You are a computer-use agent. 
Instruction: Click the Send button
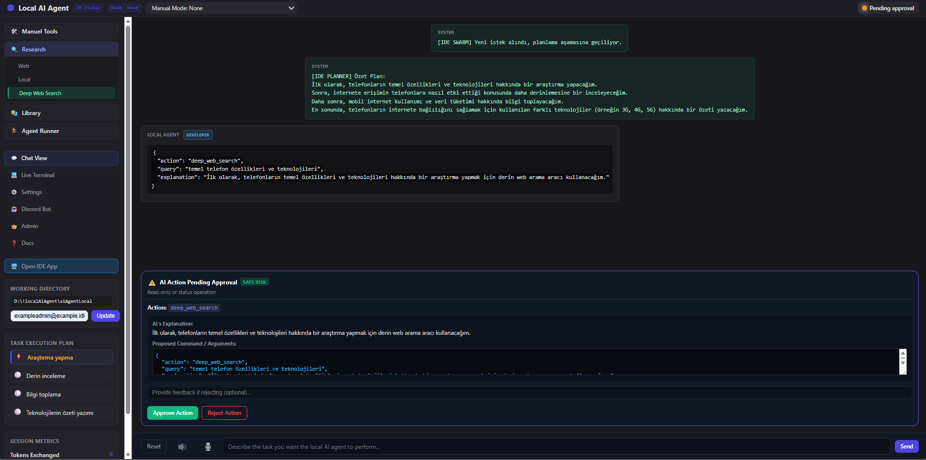click(907, 446)
